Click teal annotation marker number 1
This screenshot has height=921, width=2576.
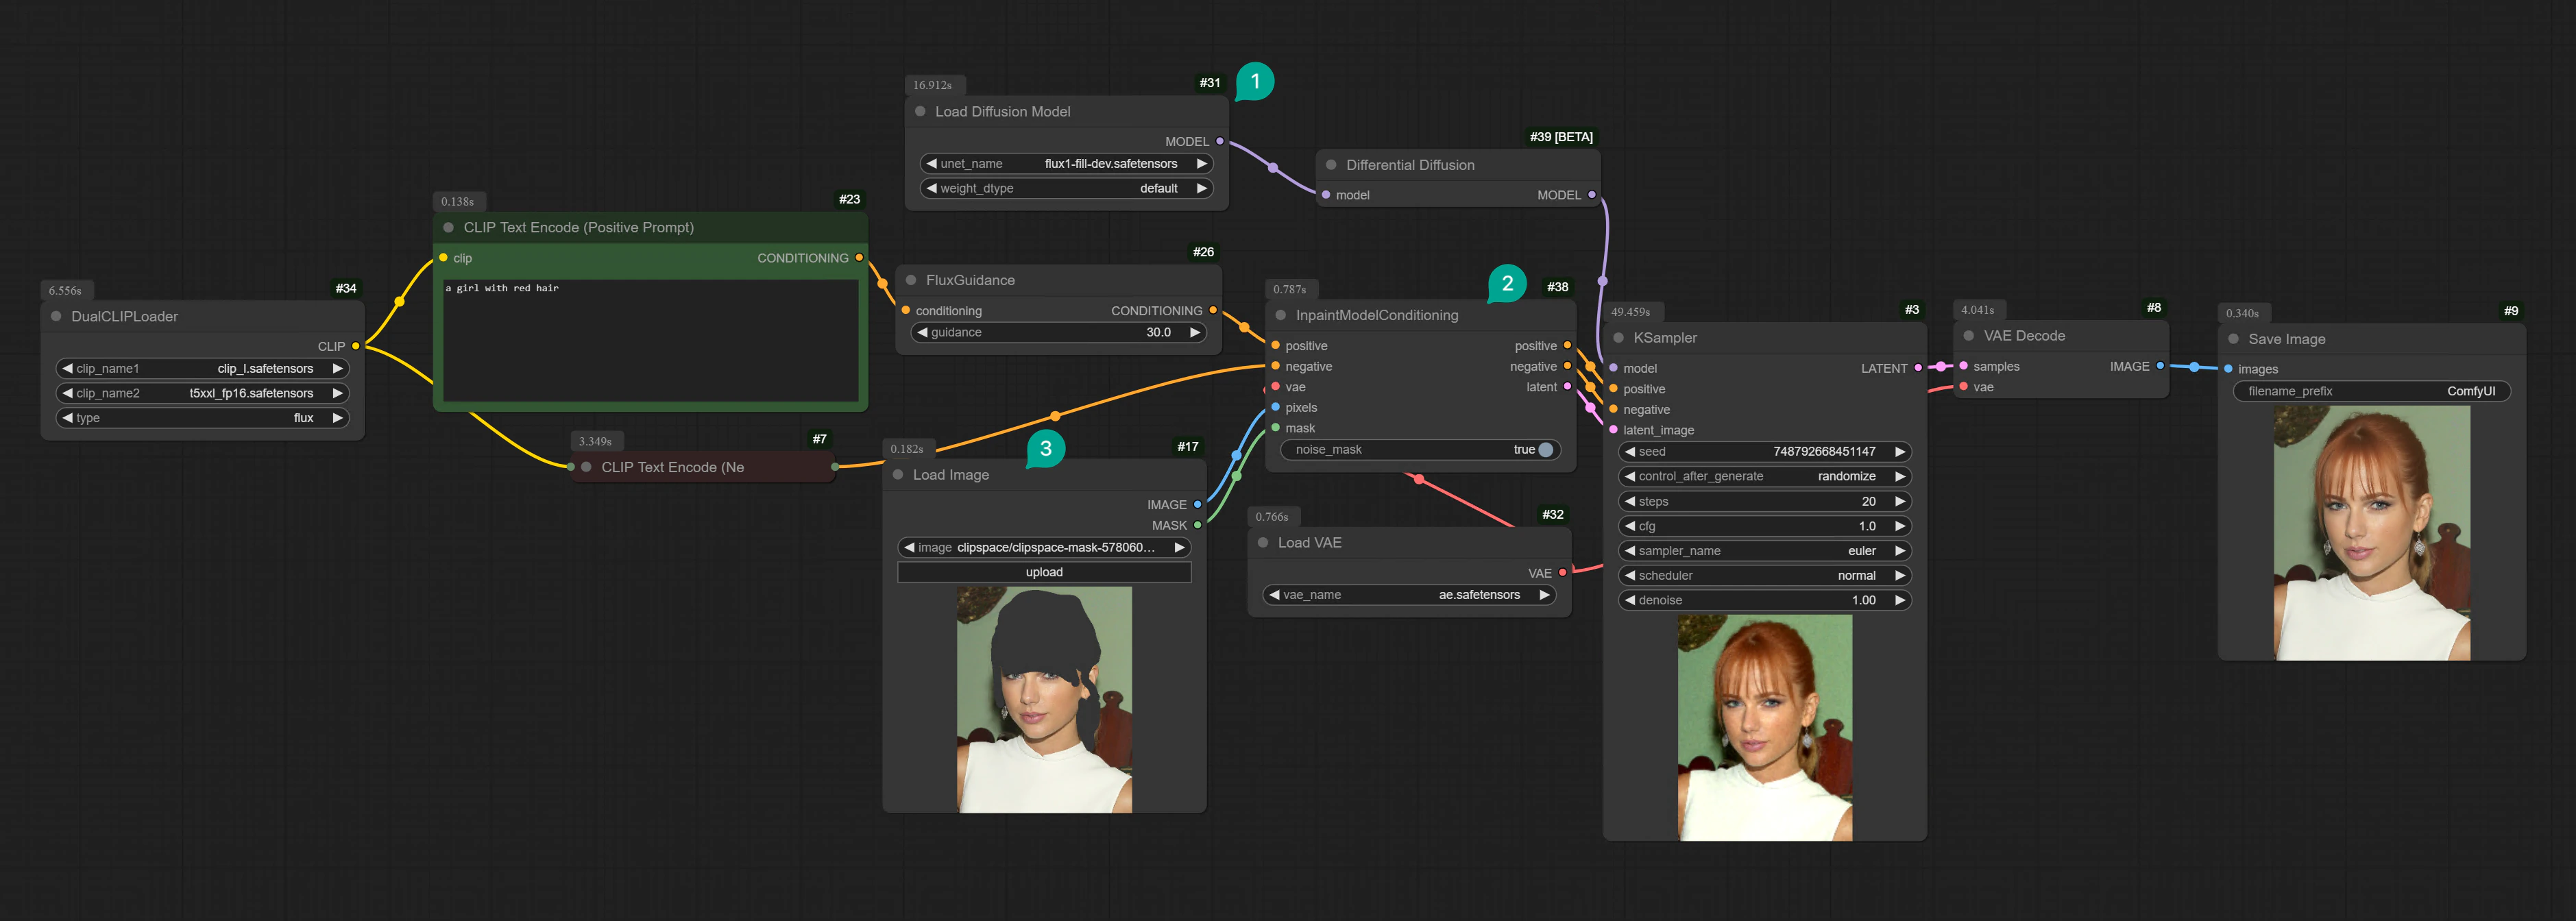click(x=1255, y=81)
